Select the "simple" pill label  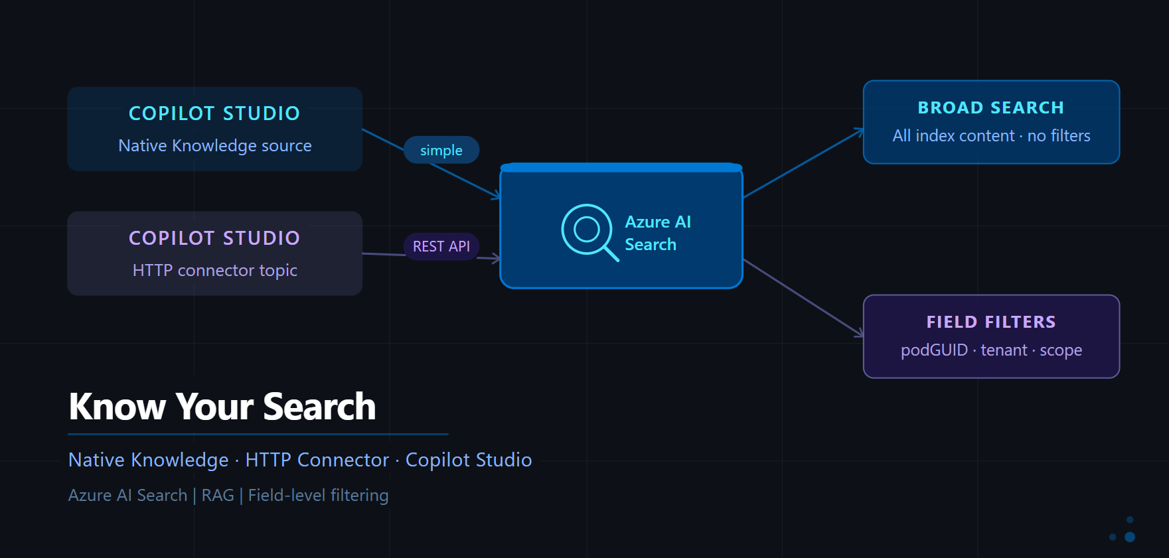(x=441, y=151)
